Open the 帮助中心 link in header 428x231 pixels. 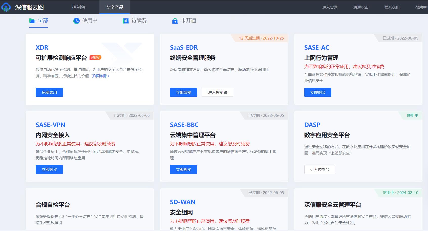421,7
